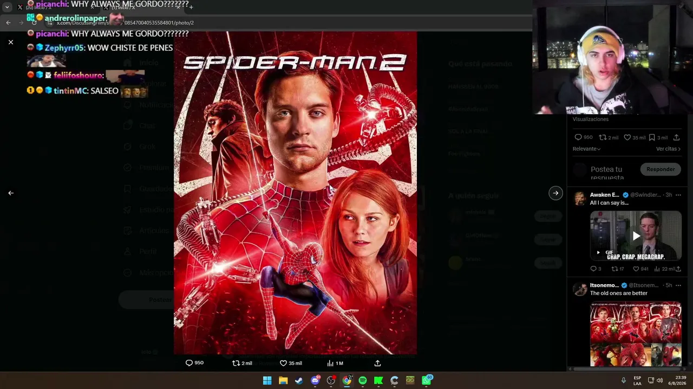Switch to Google Chrome on the taskbar
This screenshot has height=389, width=693.
(346, 380)
